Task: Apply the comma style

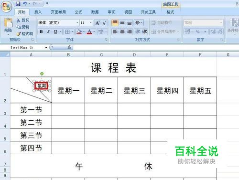Action: click(205, 32)
